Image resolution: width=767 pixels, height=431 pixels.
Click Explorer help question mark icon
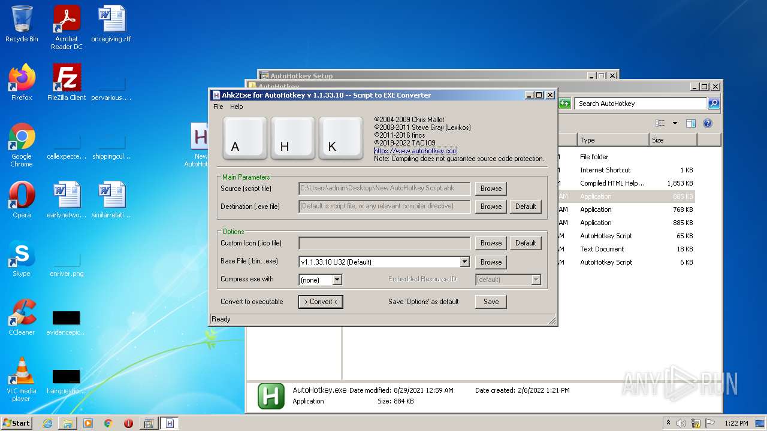[707, 123]
